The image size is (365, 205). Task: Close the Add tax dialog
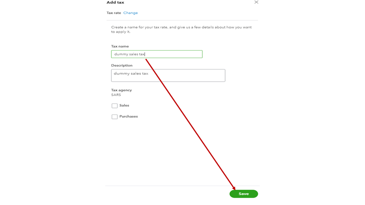coord(256,2)
